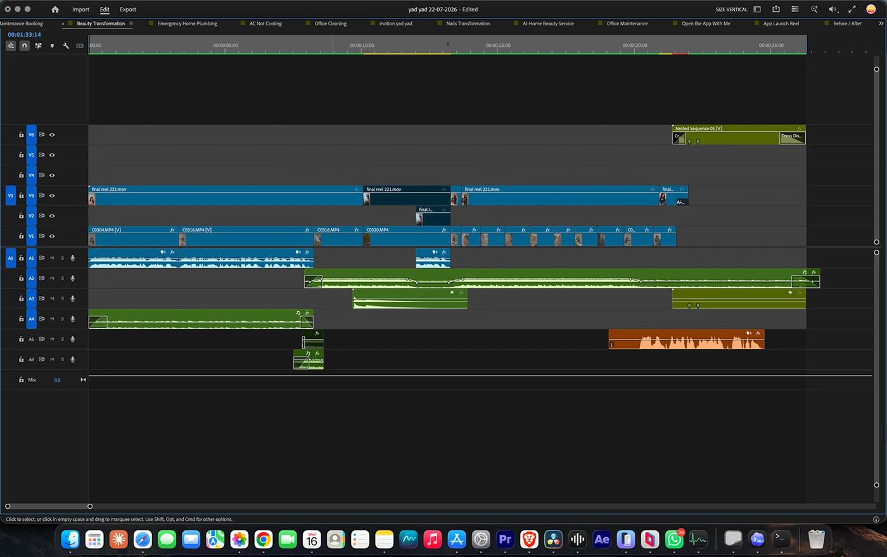Open the Captions track options button
The width and height of the screenshot is (887, 557).
point(80,46)
